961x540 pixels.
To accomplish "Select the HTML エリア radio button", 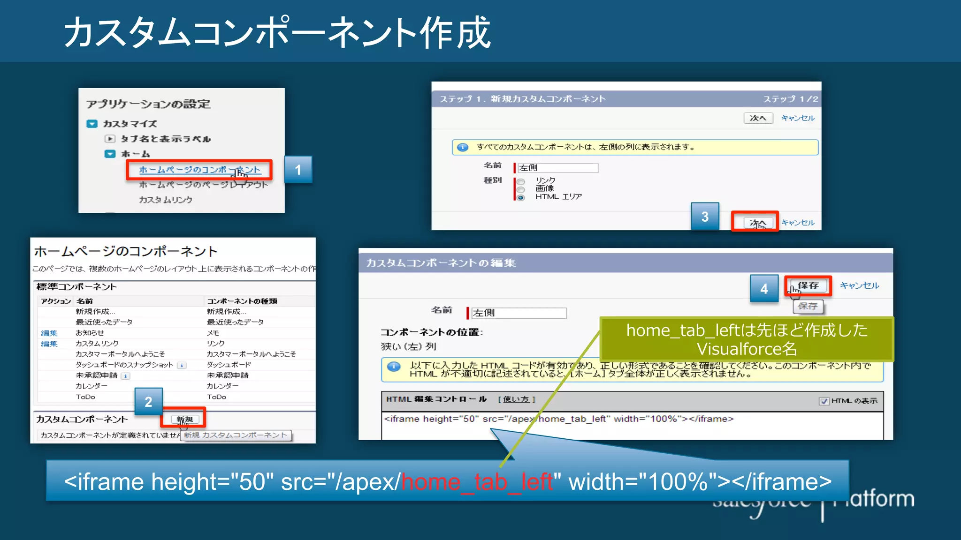I will [x=521, y=197].
